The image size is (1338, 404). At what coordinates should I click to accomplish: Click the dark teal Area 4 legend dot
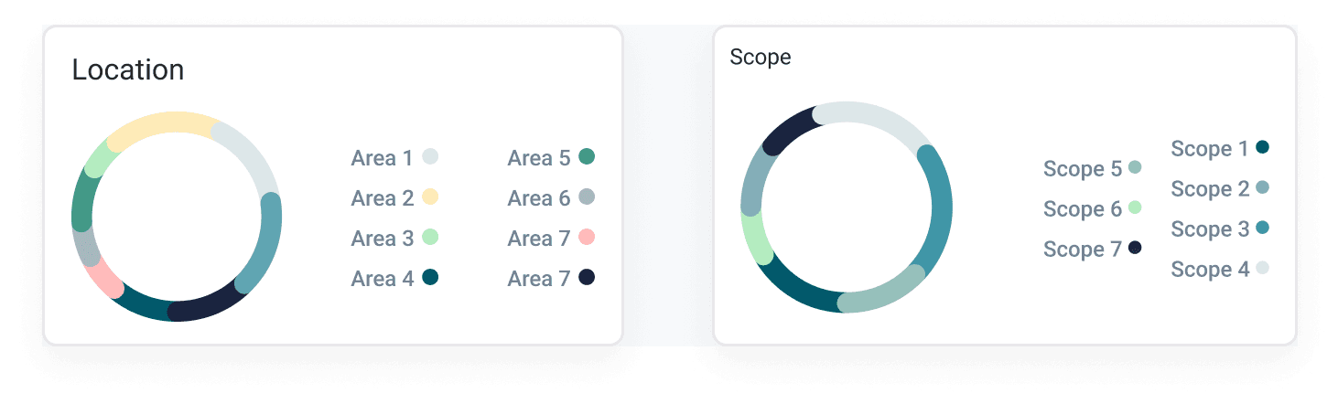coord(429,277)
